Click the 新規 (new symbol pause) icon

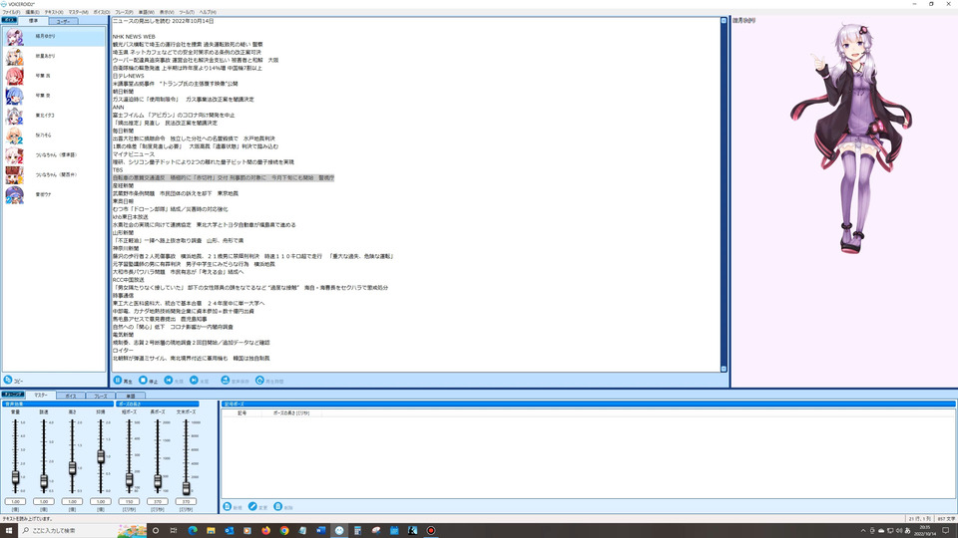pos(228,507)
